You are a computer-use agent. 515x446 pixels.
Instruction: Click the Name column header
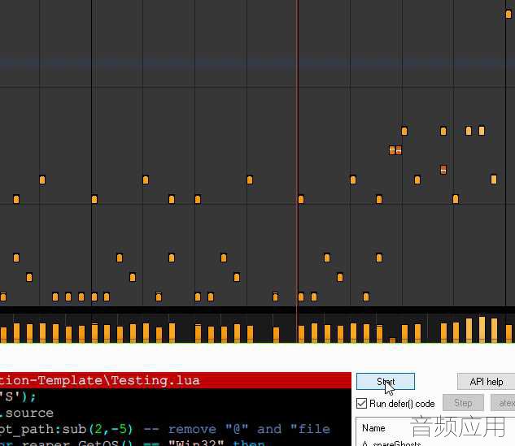pyautogui.click(x=373, y=428)
